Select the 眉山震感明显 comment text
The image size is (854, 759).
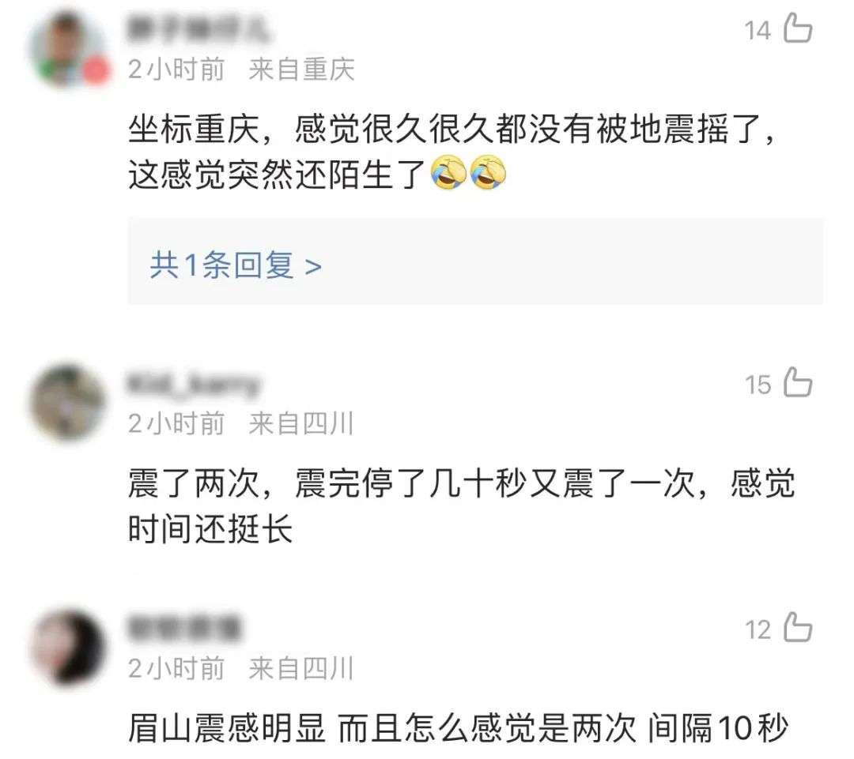[x=458, y=728]
